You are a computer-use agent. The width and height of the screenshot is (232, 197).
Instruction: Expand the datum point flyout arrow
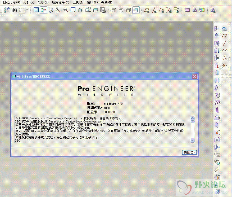pos(230,58)
